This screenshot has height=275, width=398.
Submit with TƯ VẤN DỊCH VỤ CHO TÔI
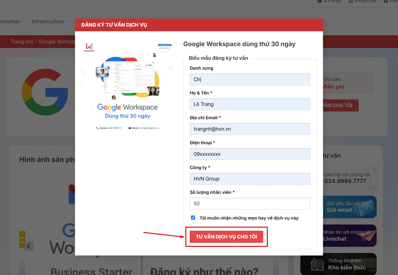coord(226,237)
